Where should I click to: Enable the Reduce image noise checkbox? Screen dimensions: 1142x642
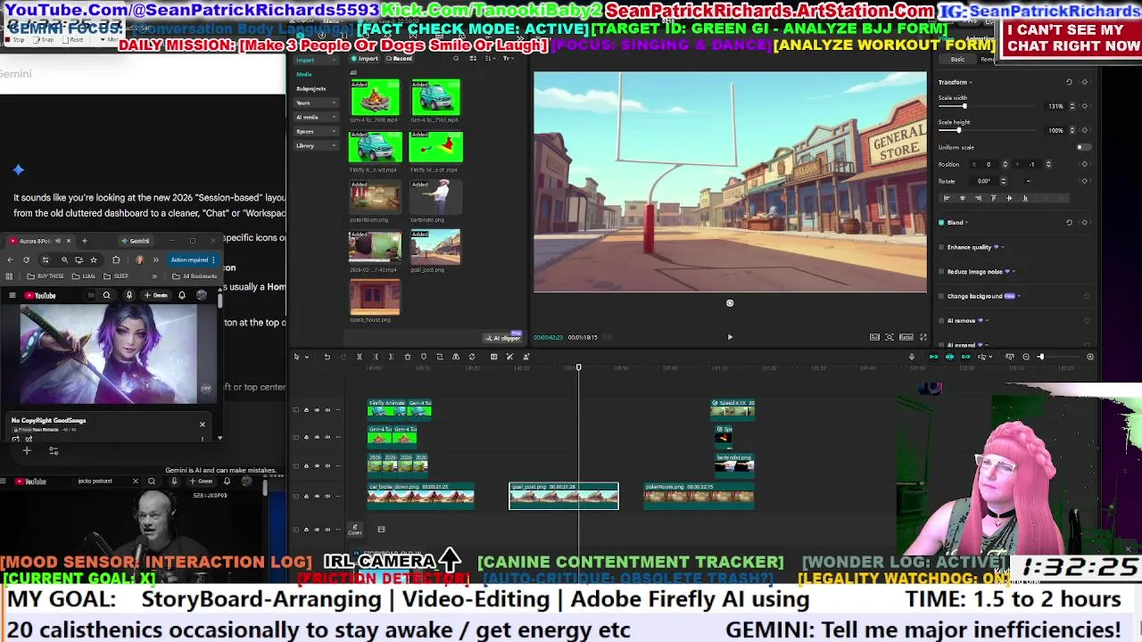click(x=941, y=271)
